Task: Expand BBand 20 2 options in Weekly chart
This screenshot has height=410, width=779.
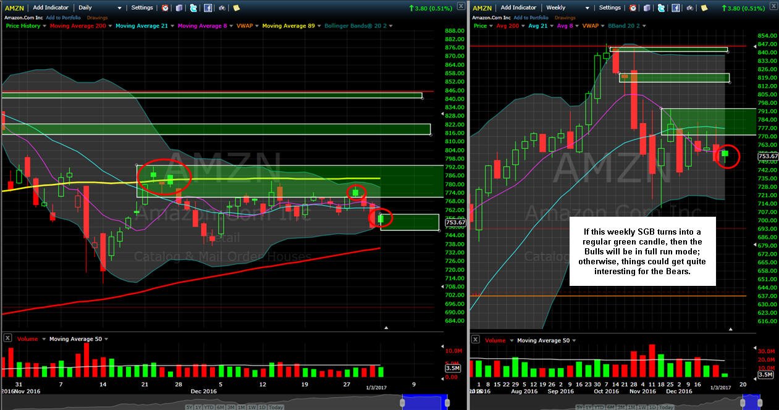Action: 644,26
